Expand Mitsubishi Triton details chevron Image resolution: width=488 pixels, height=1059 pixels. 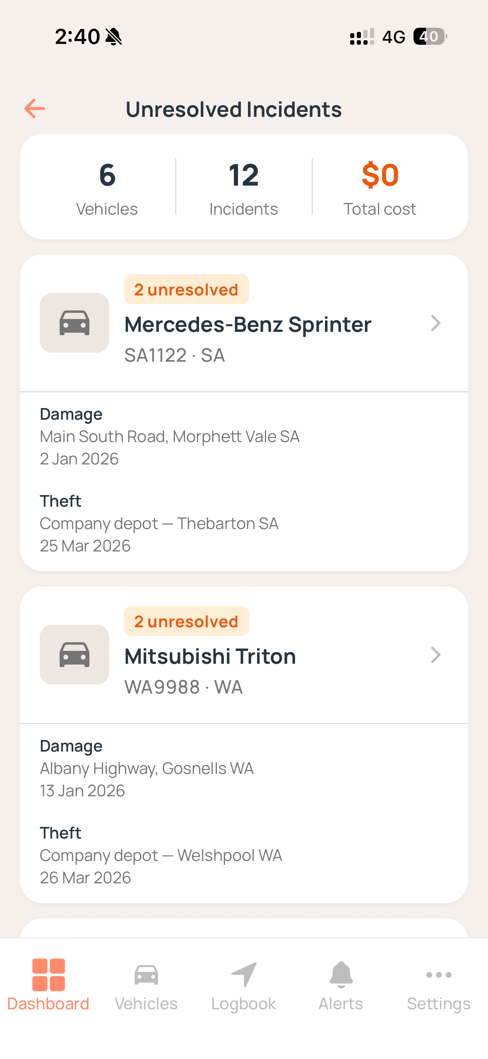pyautogui.click(x=435, y=655)
